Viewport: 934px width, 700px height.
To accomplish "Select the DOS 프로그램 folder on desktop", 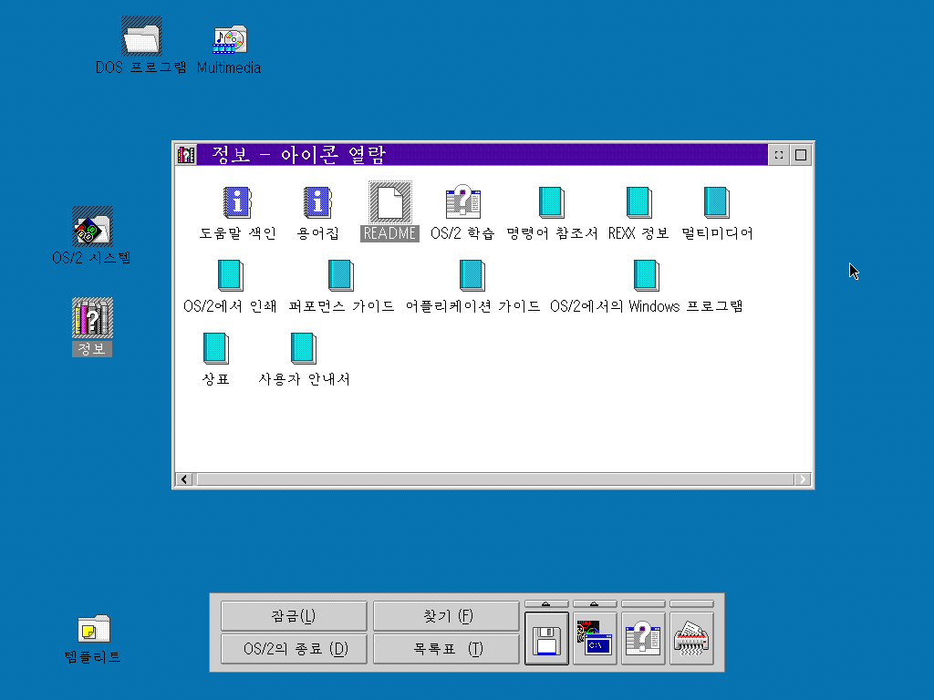I will click(141, 36).
